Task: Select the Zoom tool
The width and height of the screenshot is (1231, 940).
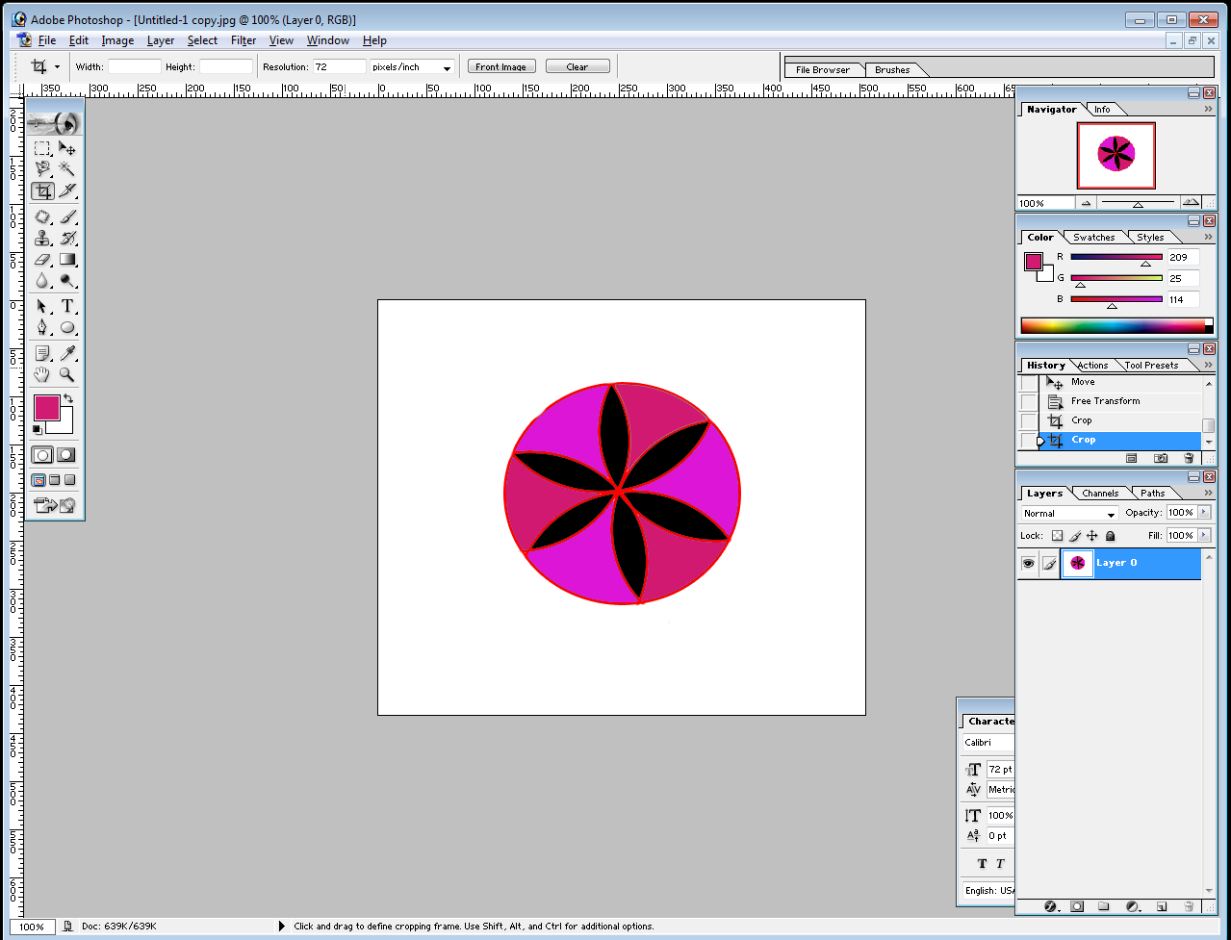Action: (67, 375)
